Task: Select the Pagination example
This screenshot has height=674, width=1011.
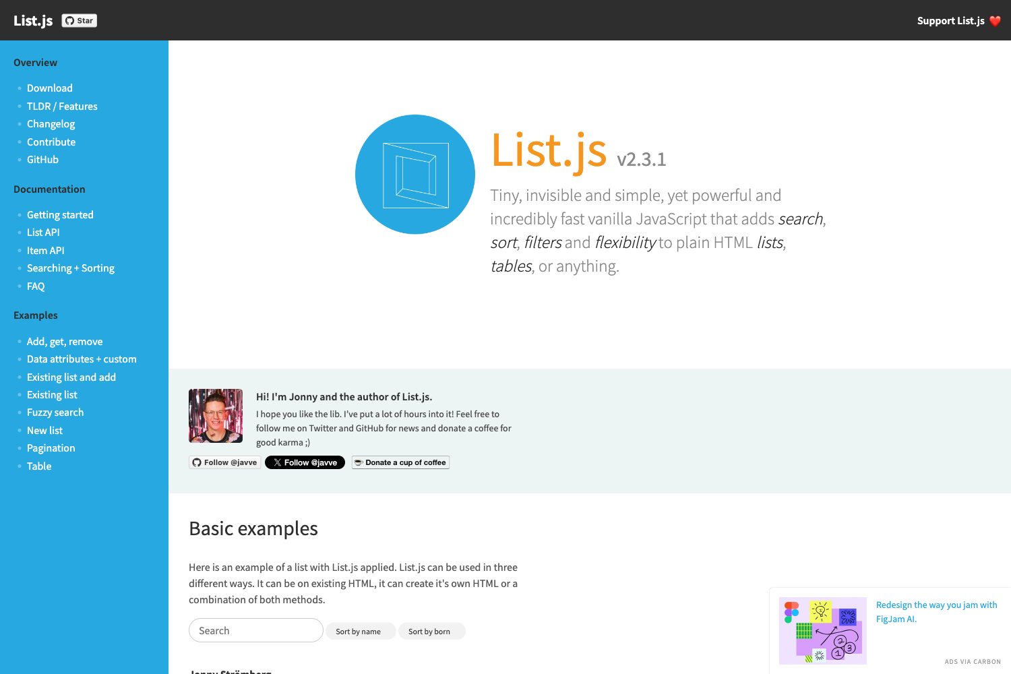Action: pos(51,448)
